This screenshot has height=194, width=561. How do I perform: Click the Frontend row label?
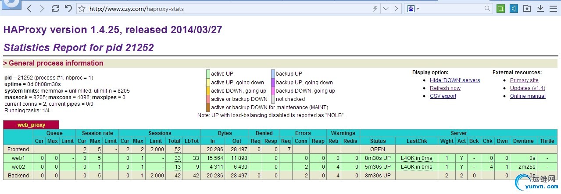tap(18, 149)
